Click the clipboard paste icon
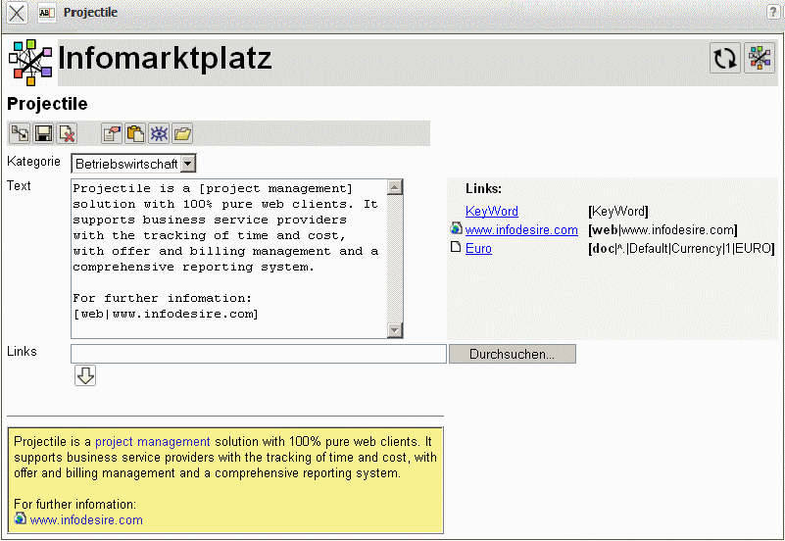The image size is (785, 541). [135, 133]
